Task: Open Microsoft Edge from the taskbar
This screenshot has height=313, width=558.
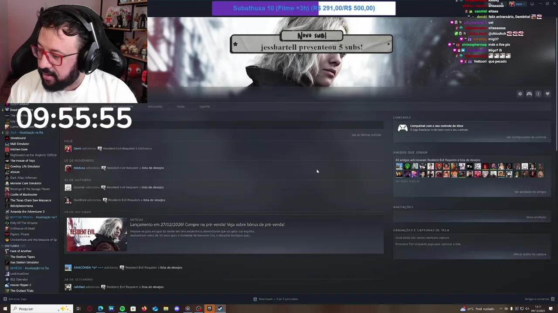Action: click(x=101, y=309)
